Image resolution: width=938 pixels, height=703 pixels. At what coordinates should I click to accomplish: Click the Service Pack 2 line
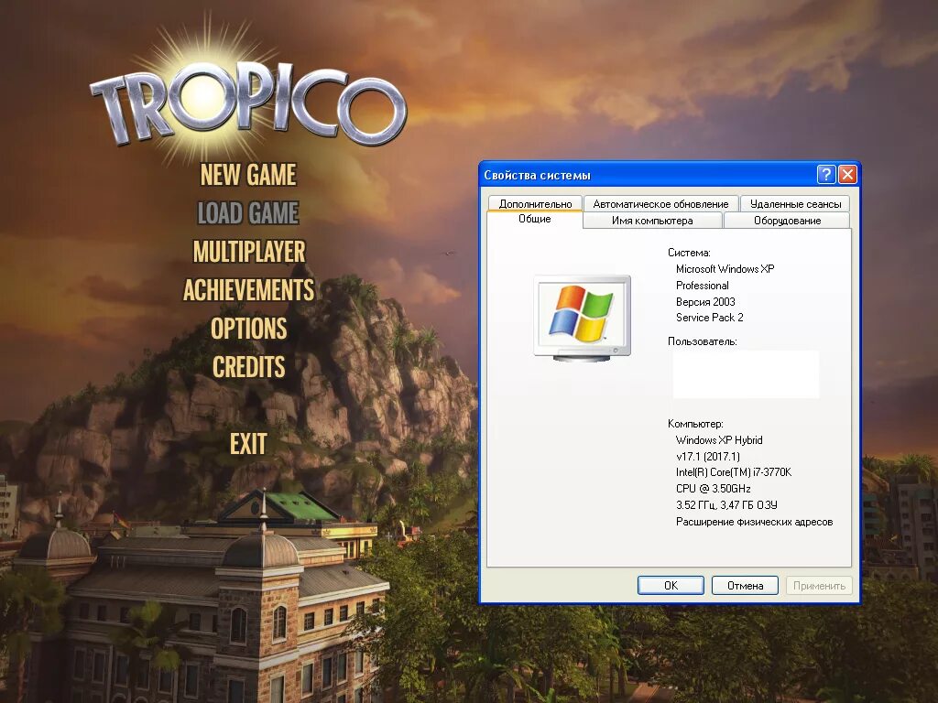coord(710,318)
